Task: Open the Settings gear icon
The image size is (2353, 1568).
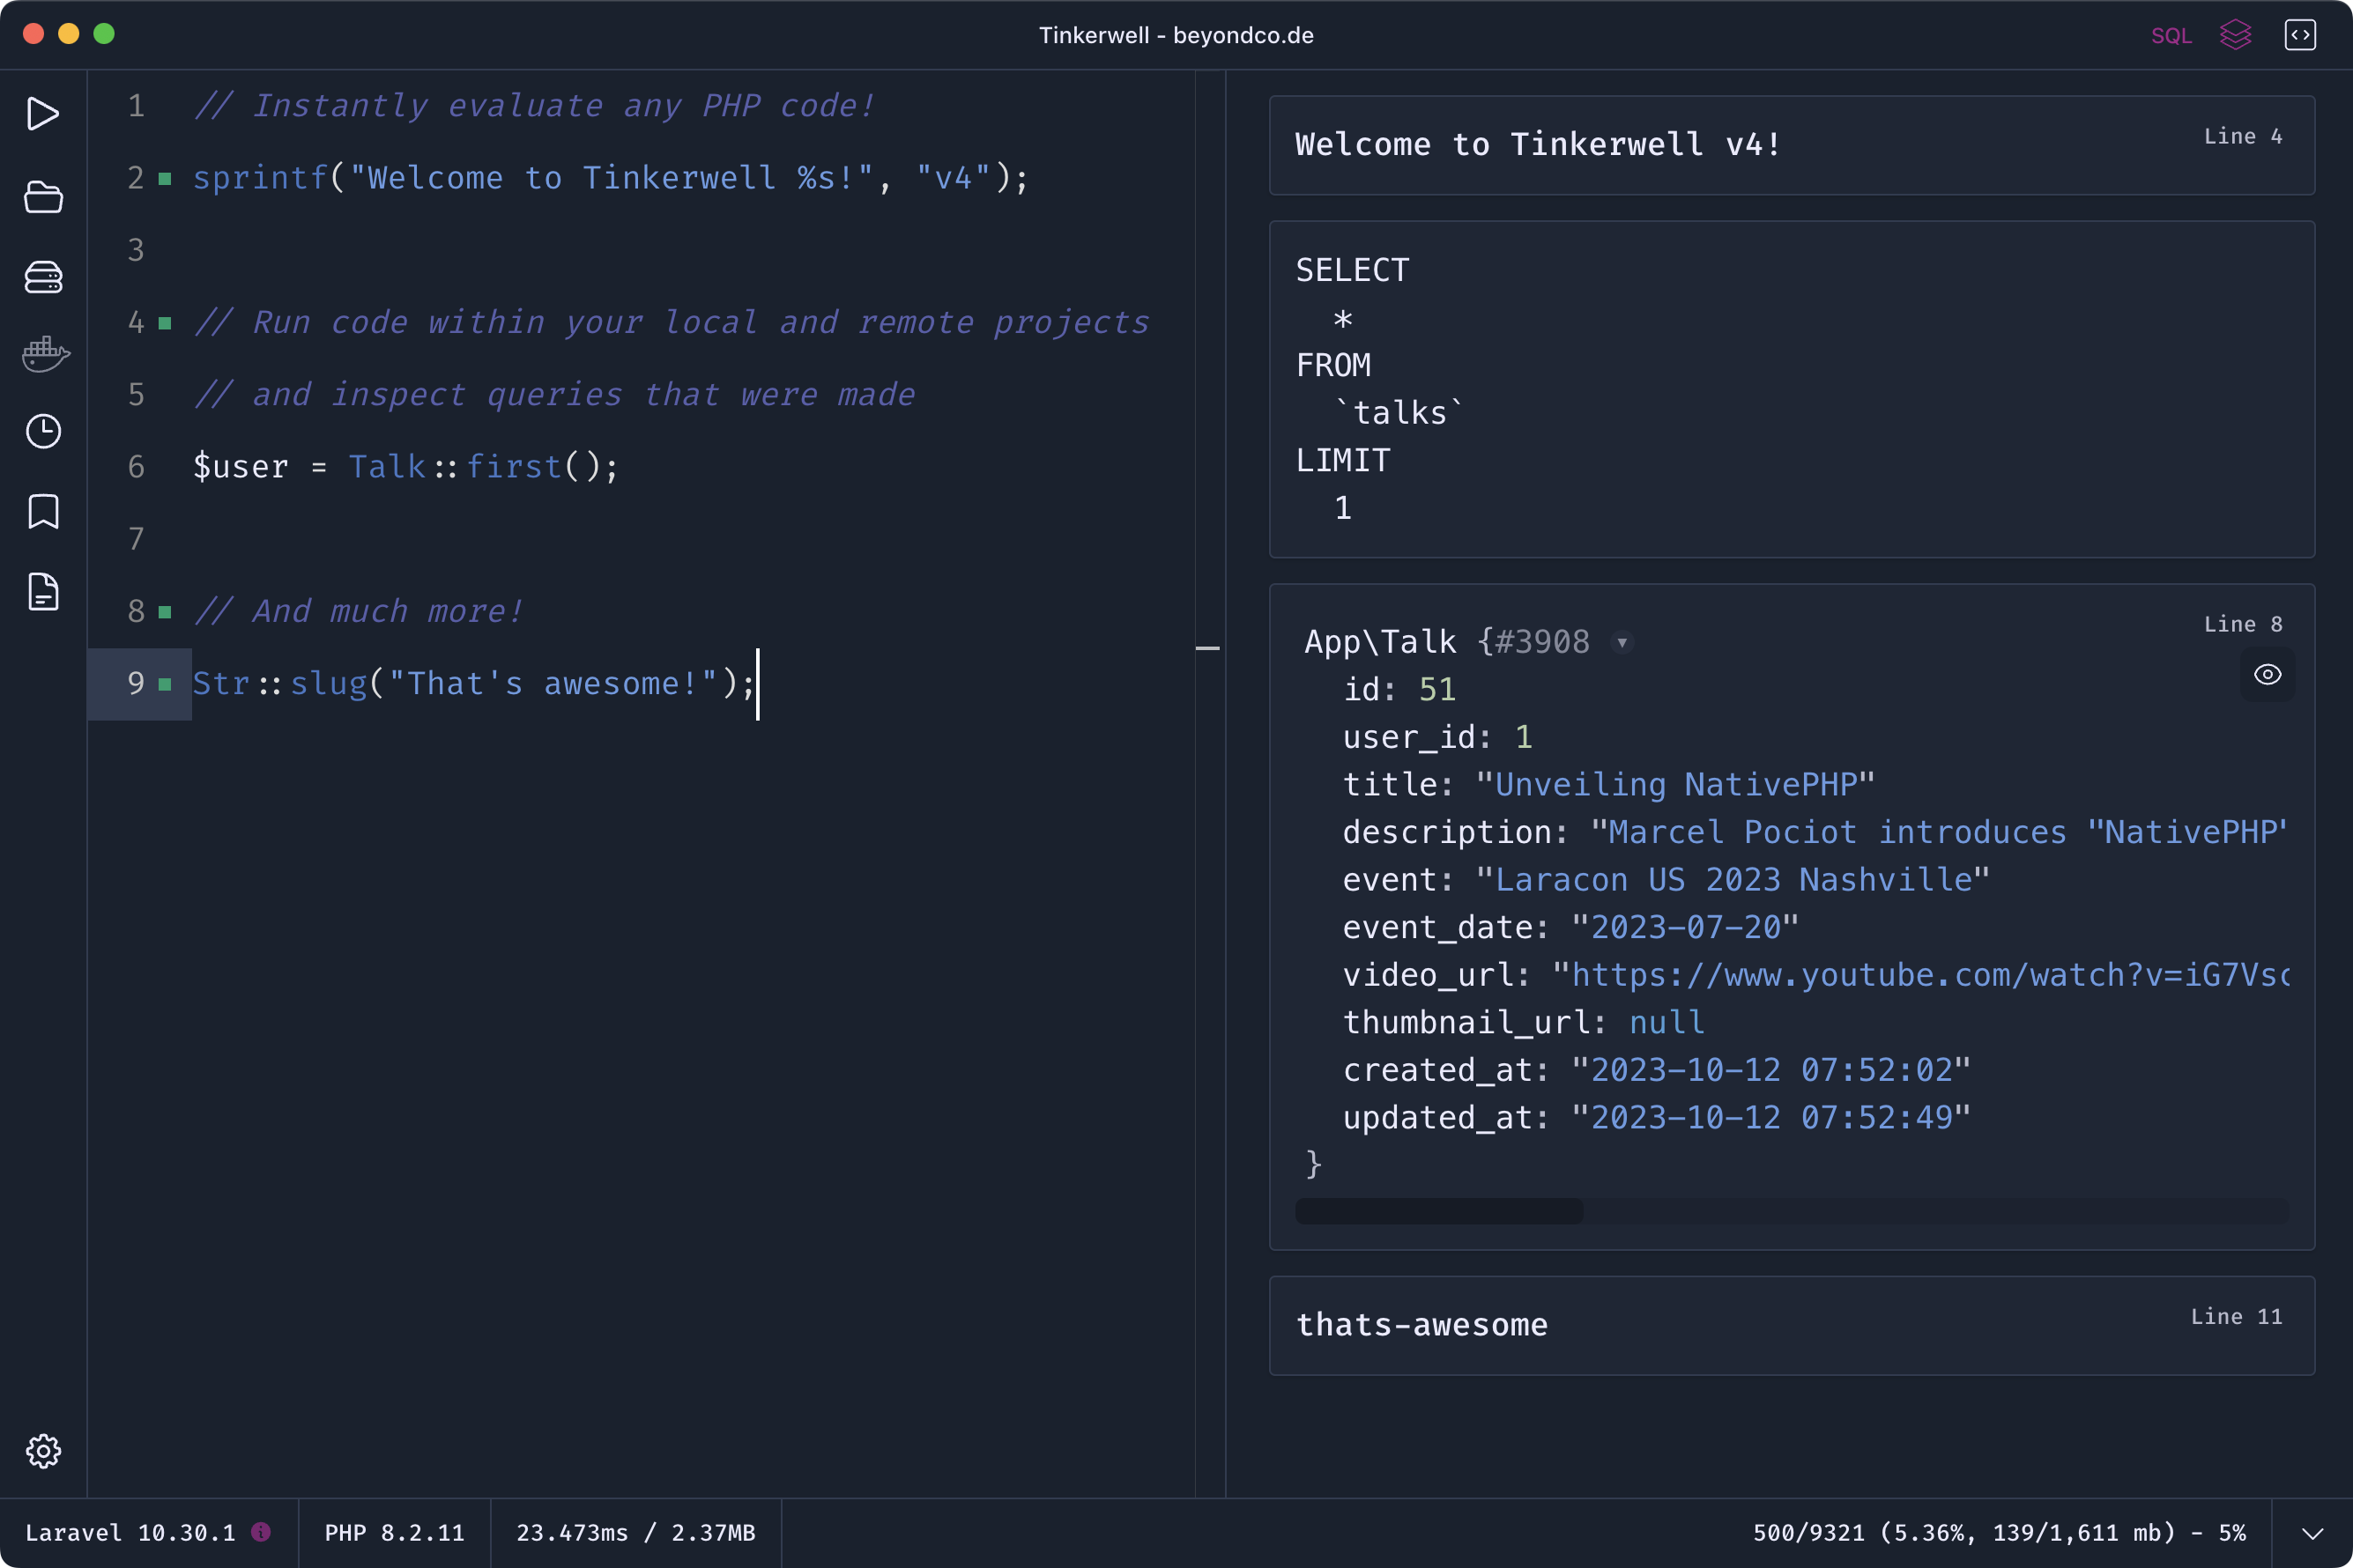Action: 42,1449
